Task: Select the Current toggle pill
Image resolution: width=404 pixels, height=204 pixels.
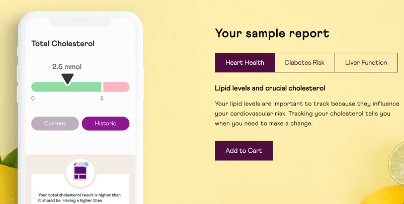Action: pos(55,124)
